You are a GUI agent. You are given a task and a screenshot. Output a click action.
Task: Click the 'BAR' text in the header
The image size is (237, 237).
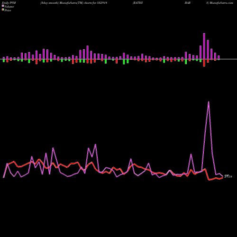pyautogui.click(x=188, y=3)
